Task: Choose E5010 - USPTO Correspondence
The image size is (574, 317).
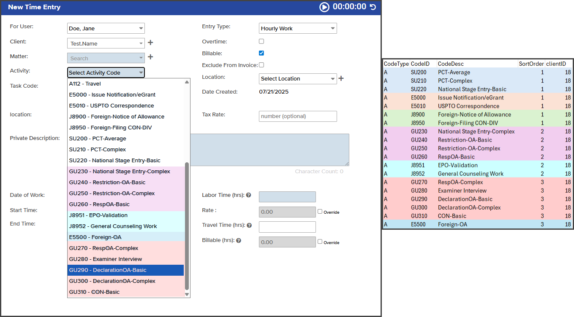Action: (x=126, y=106)
